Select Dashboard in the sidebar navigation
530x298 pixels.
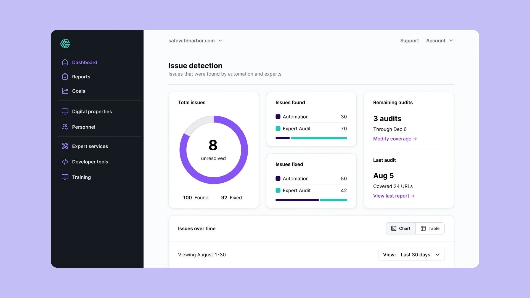coord(84,62)
